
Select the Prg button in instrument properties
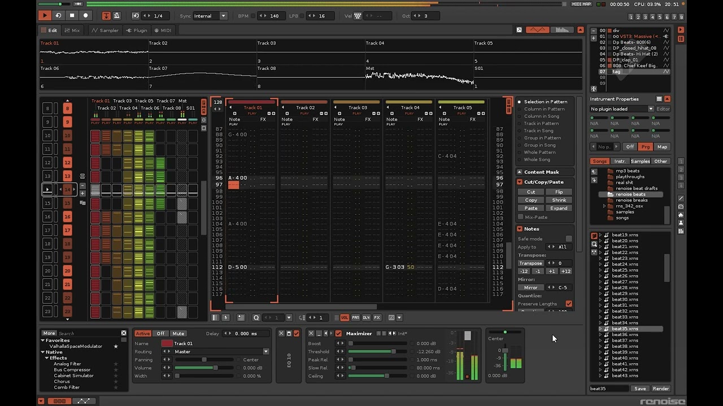point(646,147)
